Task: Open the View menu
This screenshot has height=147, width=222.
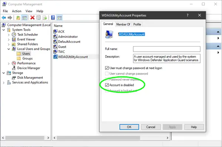Action: (x=29, y=11)
